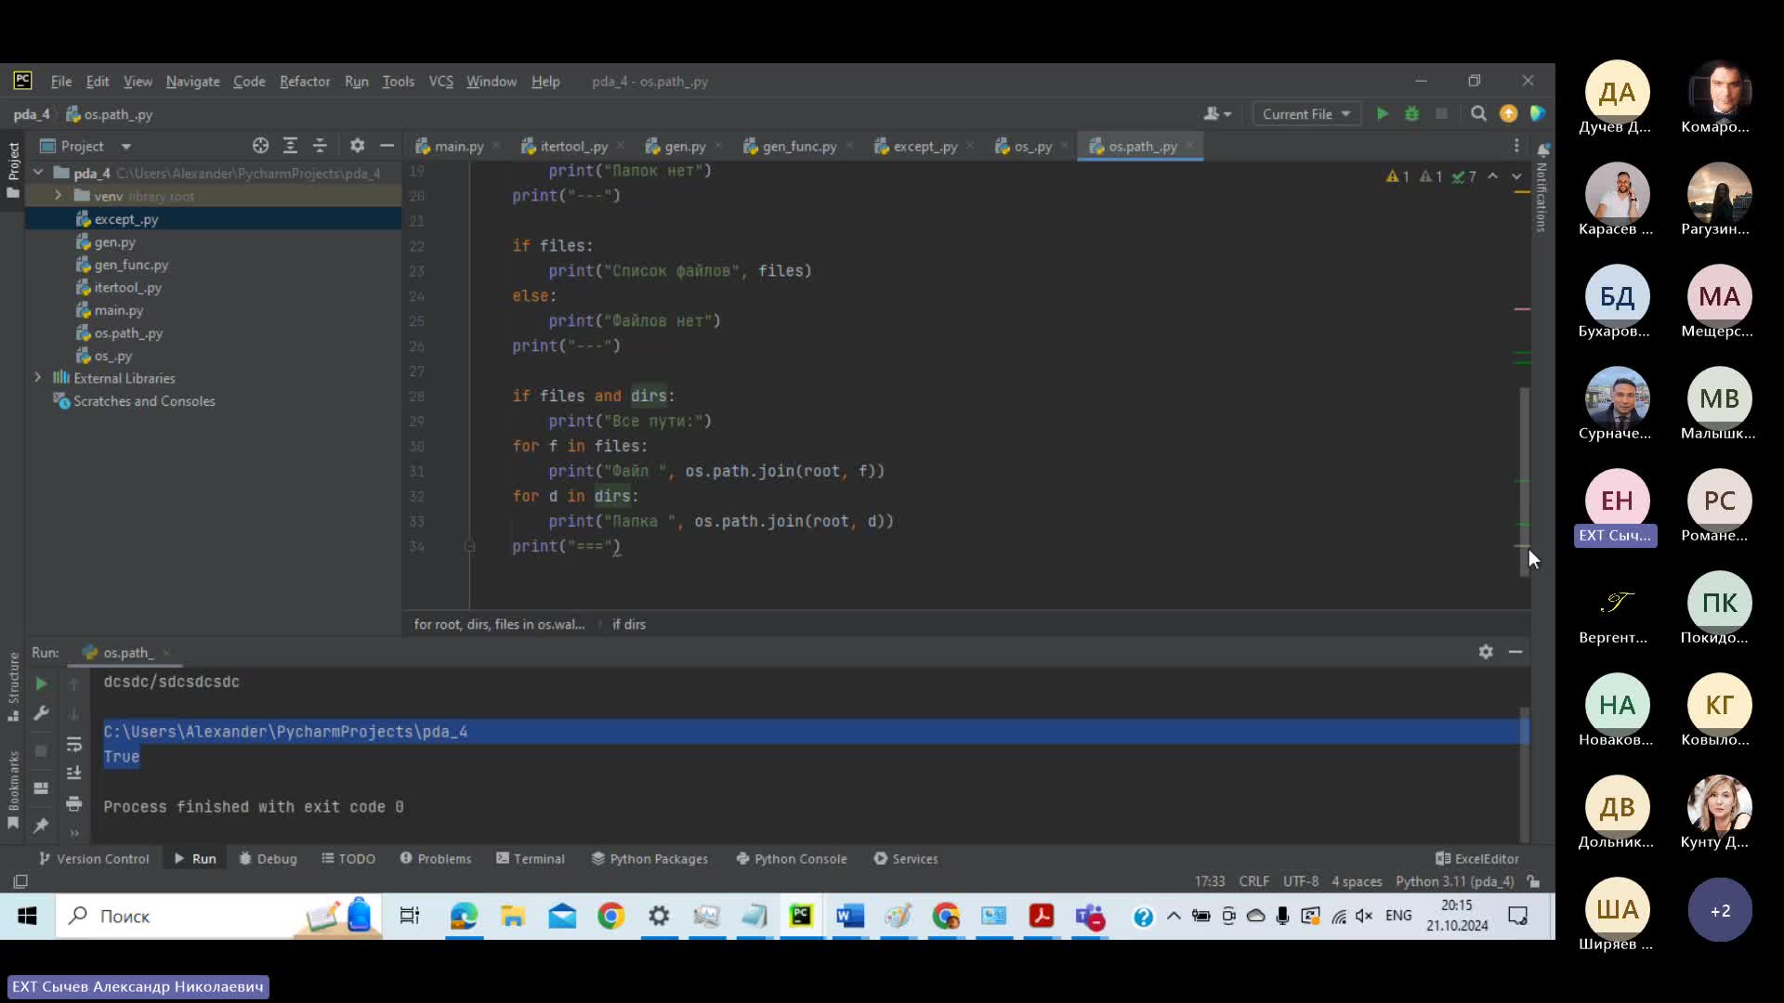Open Word in the taskbar

click(x=849, y=917)
